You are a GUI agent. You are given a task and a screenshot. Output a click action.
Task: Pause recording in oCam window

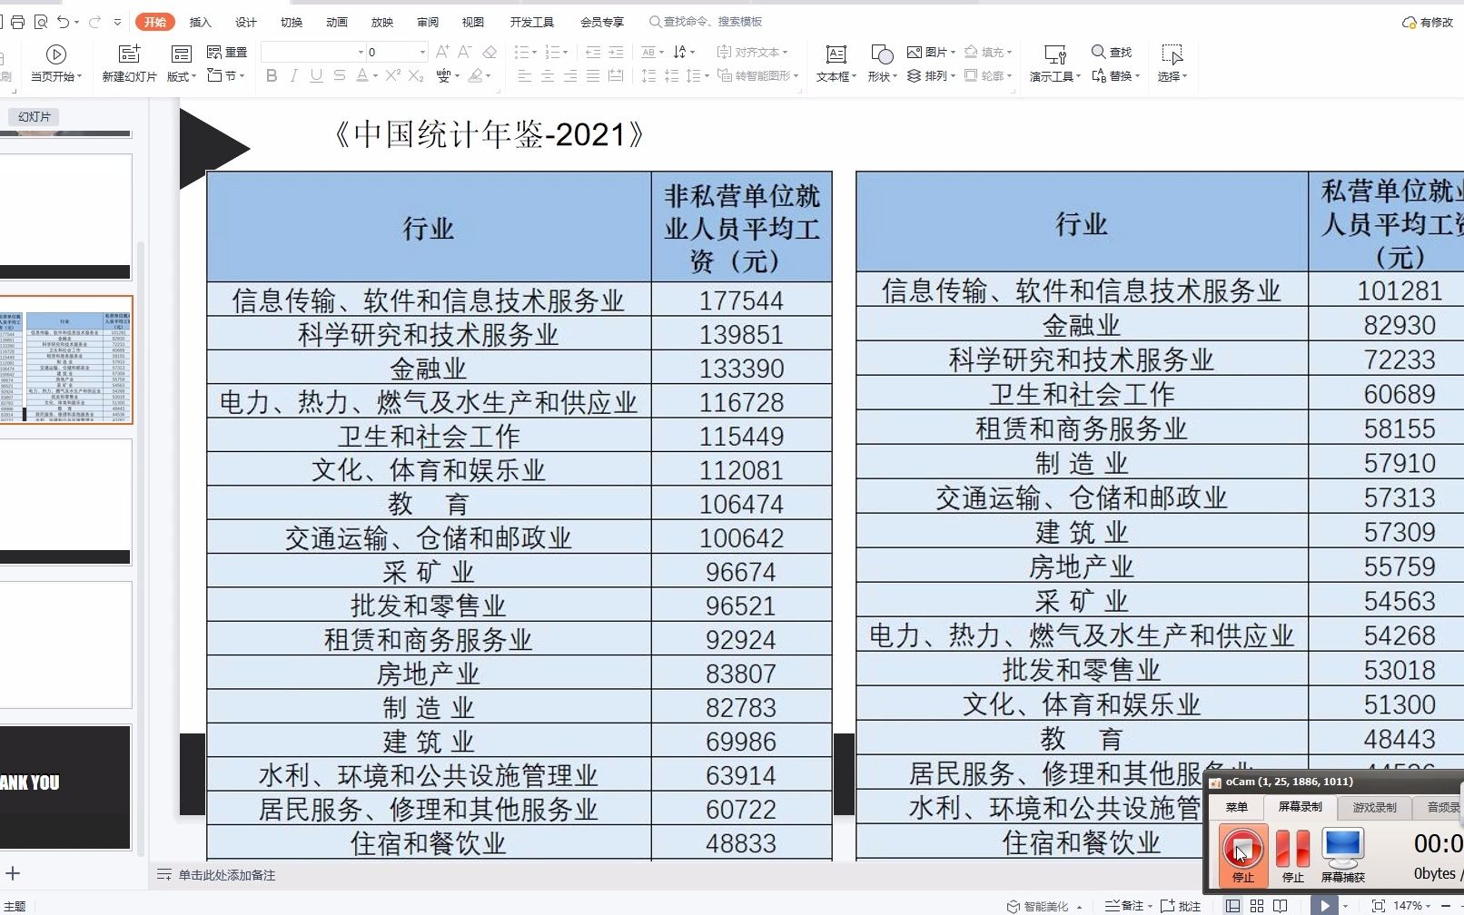(x=1293, y=855)
